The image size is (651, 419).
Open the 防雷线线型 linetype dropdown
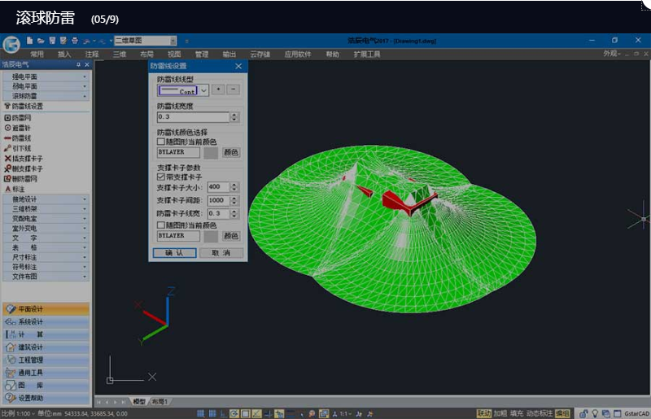(x=204, y=90)
